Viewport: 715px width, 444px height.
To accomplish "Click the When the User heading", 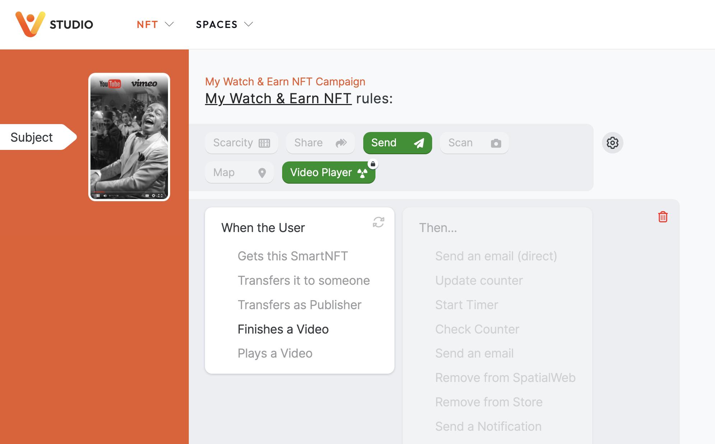I will 263,228.
